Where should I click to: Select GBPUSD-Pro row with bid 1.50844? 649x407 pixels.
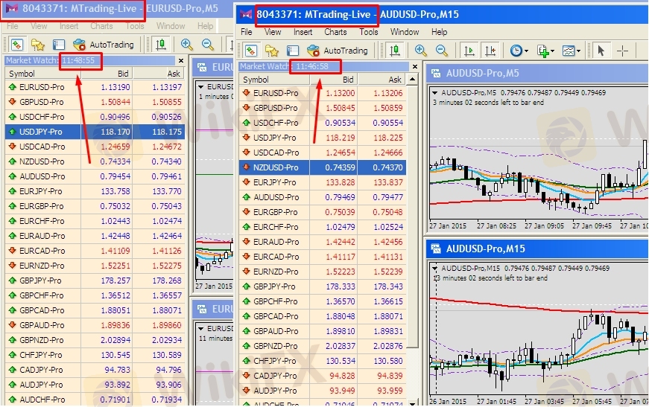[95, 102]
